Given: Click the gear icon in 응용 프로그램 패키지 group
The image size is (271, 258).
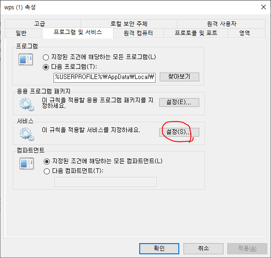Looking at the screenshot, I should [27, 104].
